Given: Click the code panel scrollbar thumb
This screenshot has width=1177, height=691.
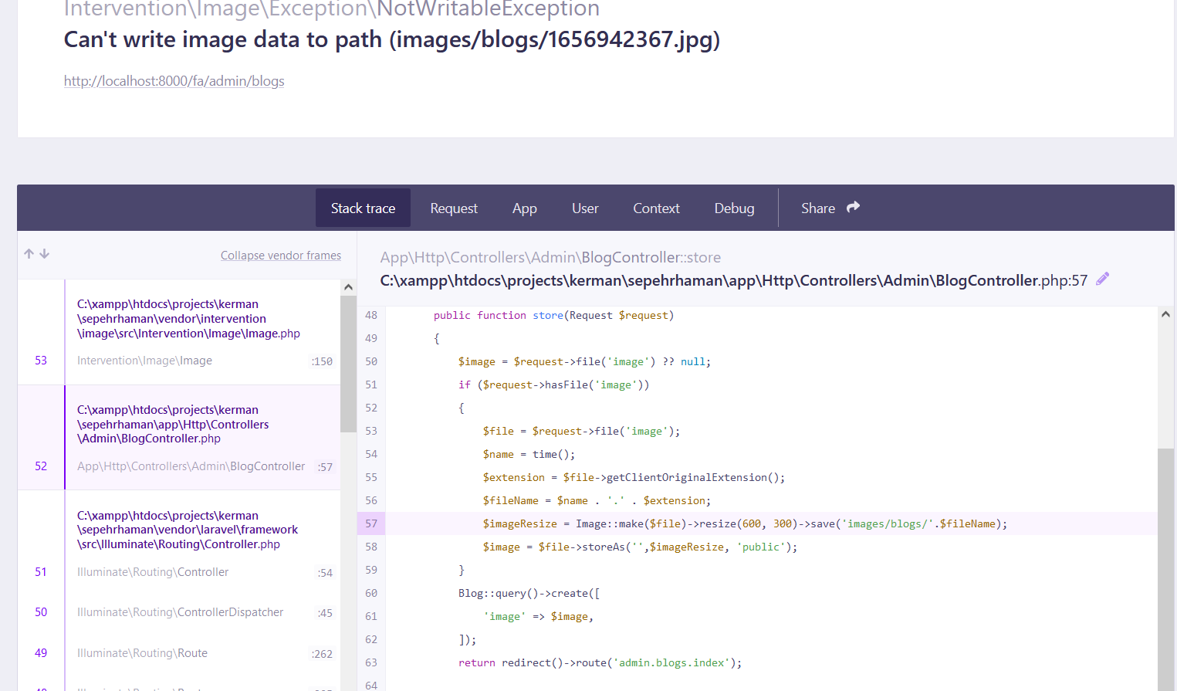Looking at the screenshot, I should pyautogui.click(x=1165, y=569).
